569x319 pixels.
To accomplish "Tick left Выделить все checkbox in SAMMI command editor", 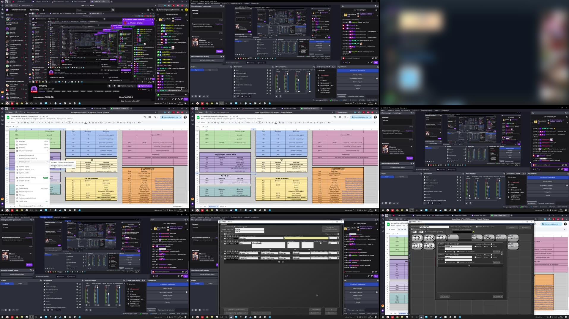I will tap(225, 234).
